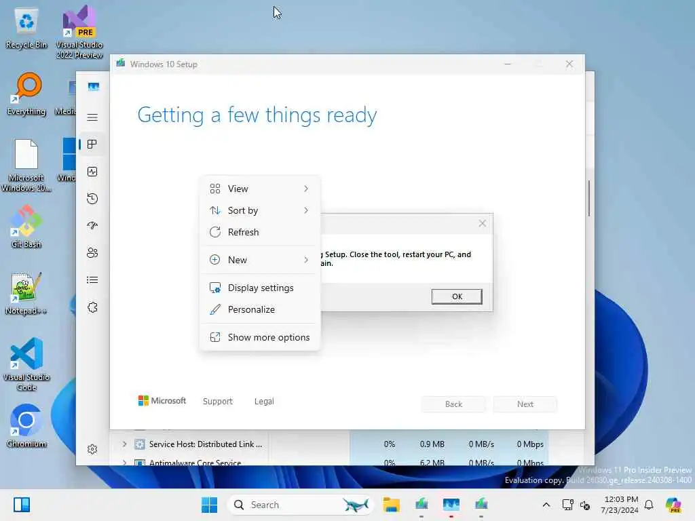Select Personalize in context menu
Image resolution: width=695 pixels, height=521 pixels.
click(x=260, y=309)
